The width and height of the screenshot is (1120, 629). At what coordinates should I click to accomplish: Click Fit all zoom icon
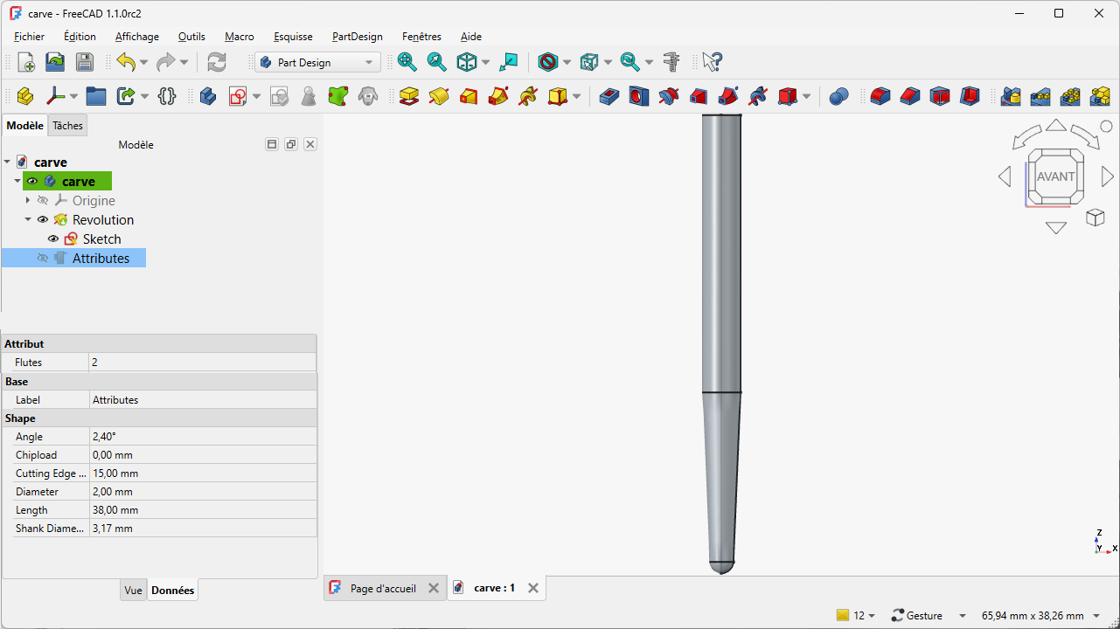[x=407, y=62]
